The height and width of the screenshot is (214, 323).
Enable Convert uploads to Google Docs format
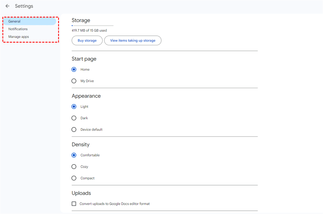[74, 204]
